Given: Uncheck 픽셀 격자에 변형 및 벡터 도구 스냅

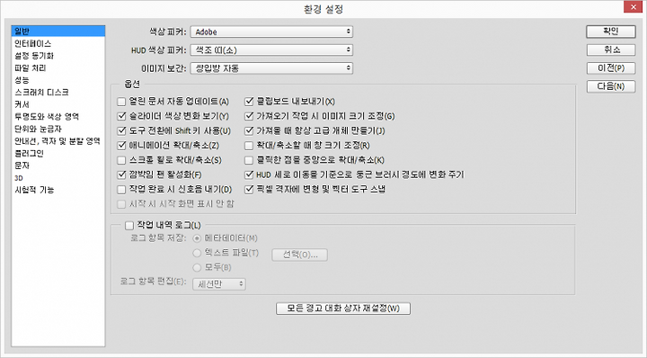Looking at the screenshot, I should pos(249,190).
